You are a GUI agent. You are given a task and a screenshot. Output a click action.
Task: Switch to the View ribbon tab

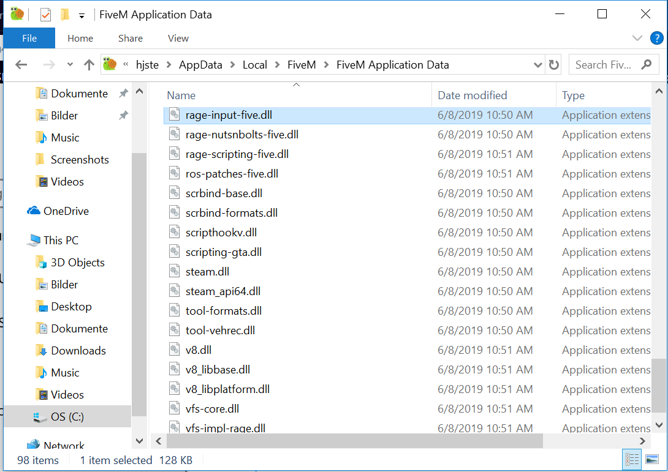coord(178,39)
